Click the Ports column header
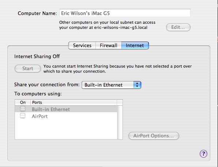The image size is (218, 167). pyautogui.click(x=74, y=102)
